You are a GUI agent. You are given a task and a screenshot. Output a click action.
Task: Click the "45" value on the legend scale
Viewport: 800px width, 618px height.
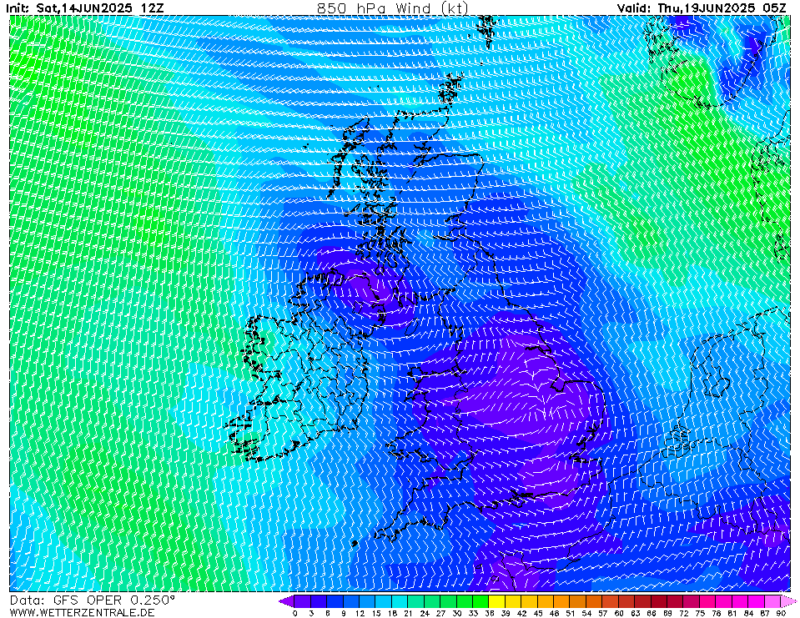tap(538, 613)
